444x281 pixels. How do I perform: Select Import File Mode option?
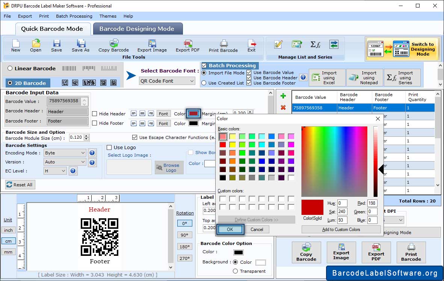tap(204, 73)
